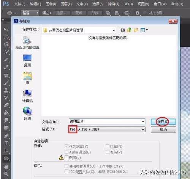Select the Zoom tool
Image resolution: width=190 pixels, height=179 pixels.
[6, 174]
